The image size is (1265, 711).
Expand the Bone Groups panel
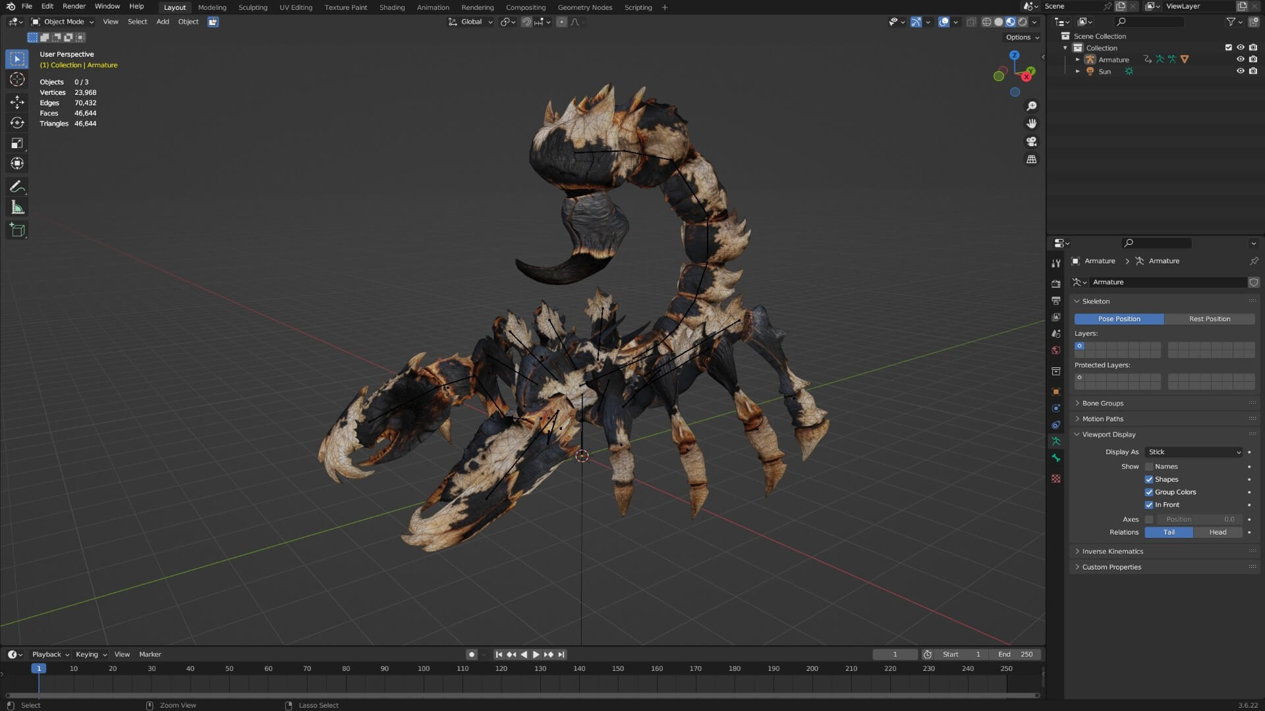[x=1102, y=404]
